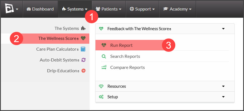Open the Support dropdown menu
The height and width of the screenshot is (111, 244).
(x=142, y=9)
